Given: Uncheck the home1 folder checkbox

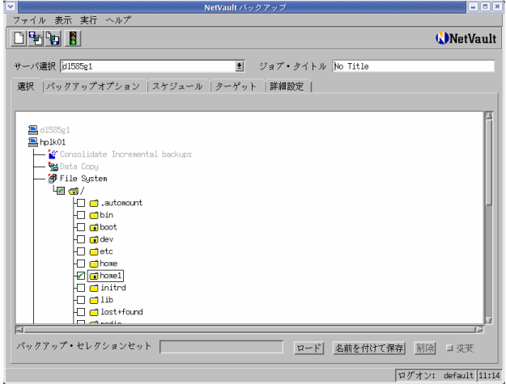Looking at the screenshot, I should pos(81,276).
